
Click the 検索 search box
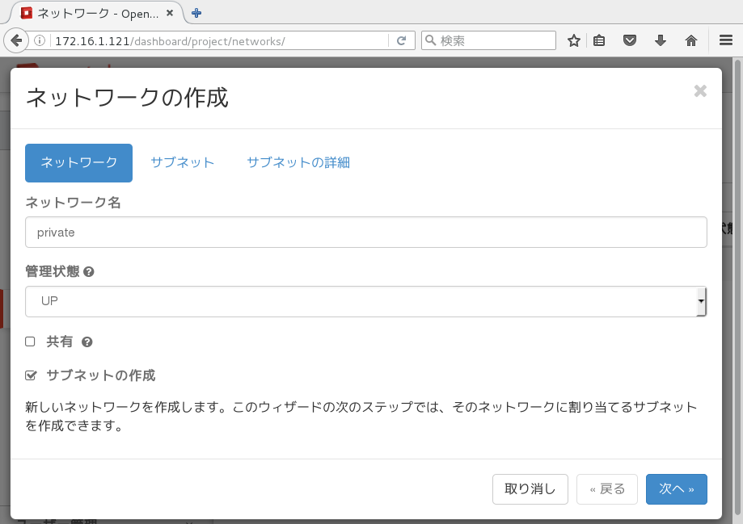[488, 40]
